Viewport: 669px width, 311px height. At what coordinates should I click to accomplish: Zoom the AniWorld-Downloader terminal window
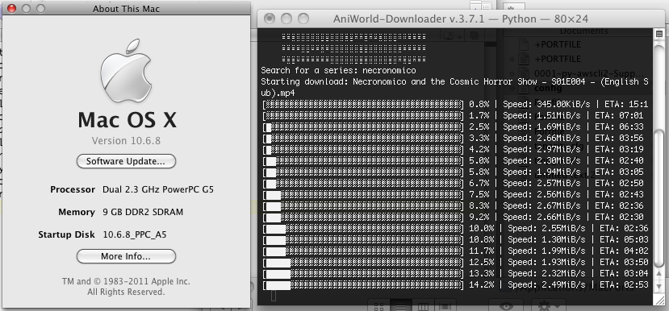[x=303, y=19]
